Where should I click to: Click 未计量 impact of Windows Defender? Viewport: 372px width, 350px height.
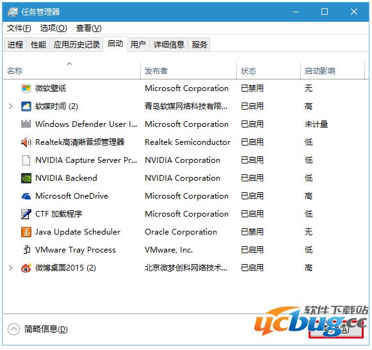tap(316, 124)
